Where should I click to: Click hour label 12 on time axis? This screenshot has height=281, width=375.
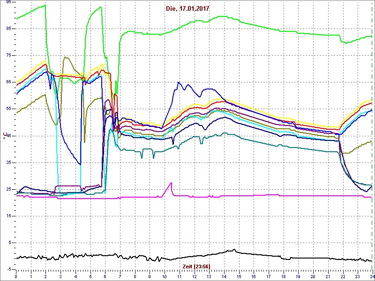tap(194, 277)
